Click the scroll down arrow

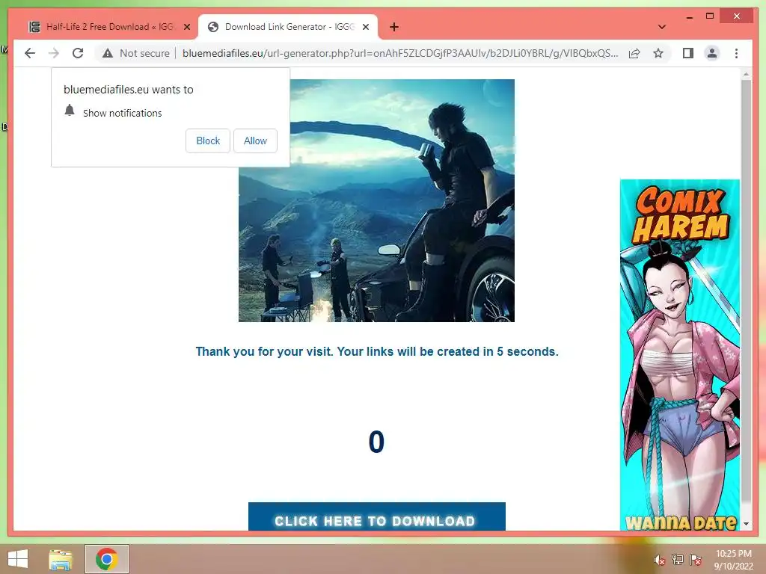(746, 524)
